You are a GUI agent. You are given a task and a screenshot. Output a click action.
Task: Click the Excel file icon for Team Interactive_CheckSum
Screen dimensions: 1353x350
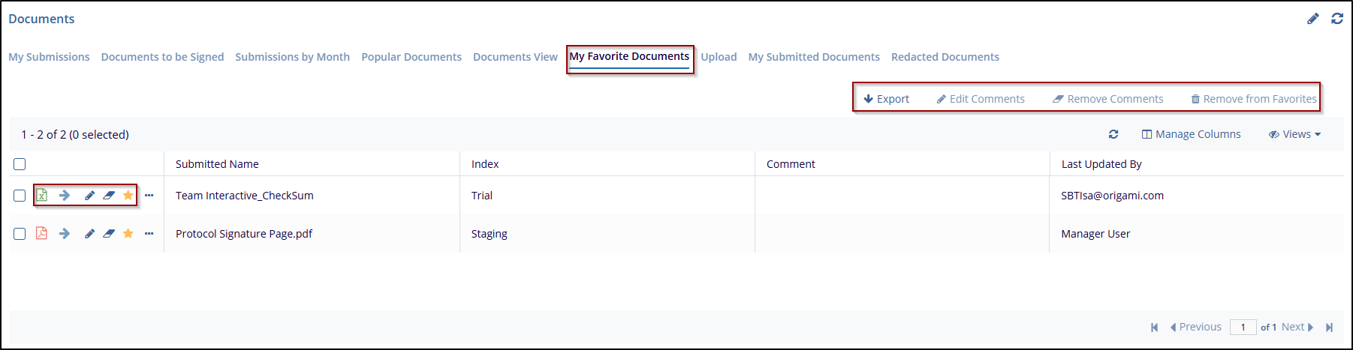(42, 195)
